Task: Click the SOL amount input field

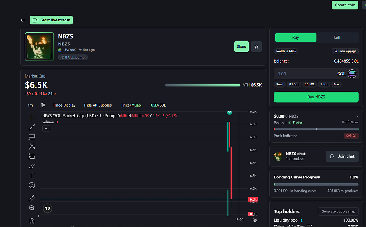Action: point(304,74)
